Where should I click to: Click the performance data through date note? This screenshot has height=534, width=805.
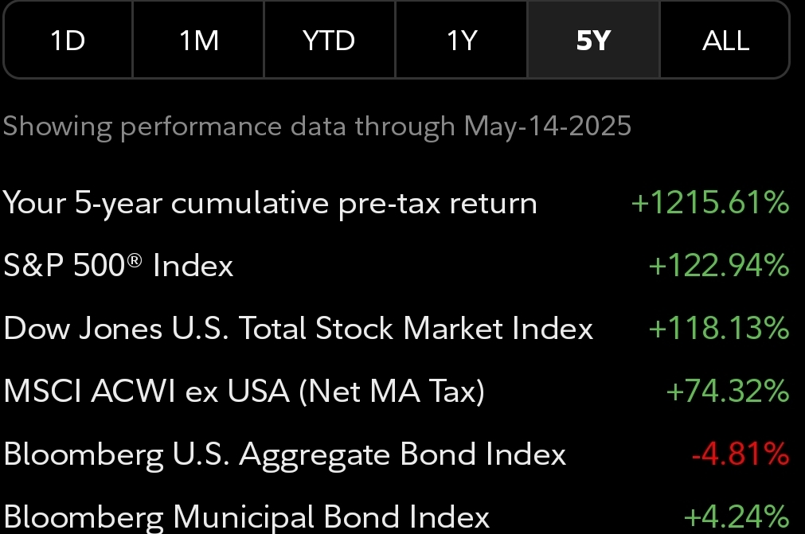(317, 126)
